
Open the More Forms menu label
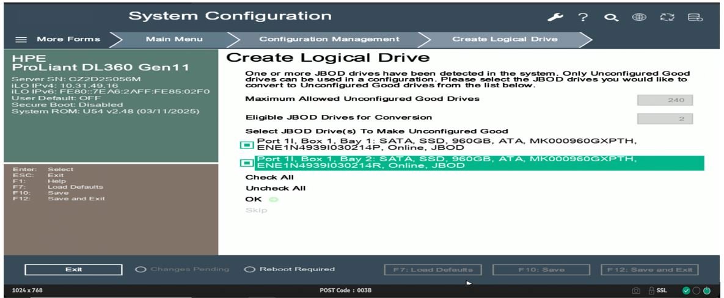(x=68, y=39)
